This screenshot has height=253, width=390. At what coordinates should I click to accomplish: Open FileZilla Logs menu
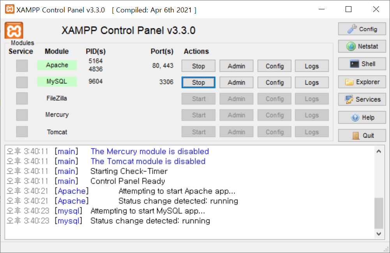click(x=312, y=99)
